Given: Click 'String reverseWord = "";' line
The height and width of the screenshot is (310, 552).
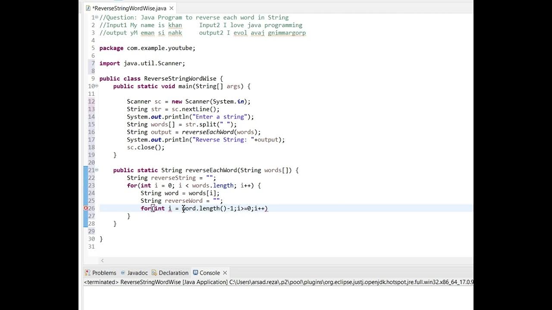Looking at the screenshot, I should [x=182, y=201].
